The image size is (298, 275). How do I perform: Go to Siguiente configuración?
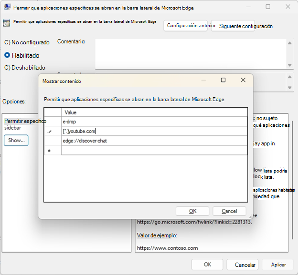tap(233, 26)
